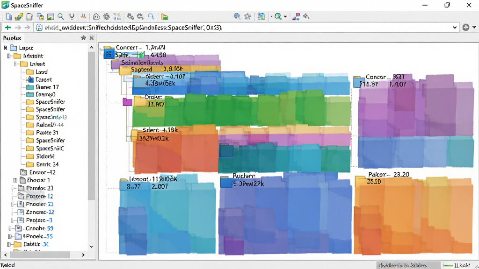Click the zoom magnifier with cyan lens
This screenshot has width=479, height=269.
[x=278, y=16]
